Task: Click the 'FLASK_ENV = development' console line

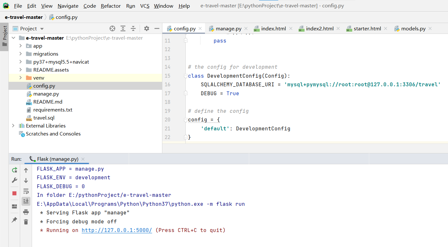Action: coord(74,177)
